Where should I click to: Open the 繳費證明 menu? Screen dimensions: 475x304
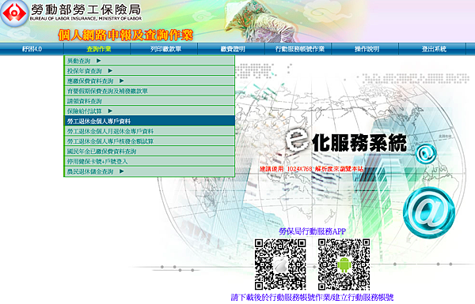click(233, 49)
